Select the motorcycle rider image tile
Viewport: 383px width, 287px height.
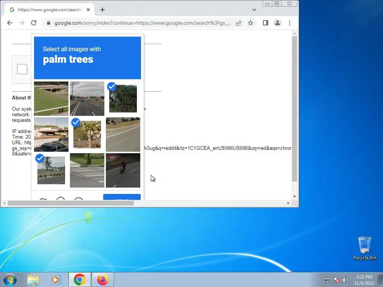point(123,170)
